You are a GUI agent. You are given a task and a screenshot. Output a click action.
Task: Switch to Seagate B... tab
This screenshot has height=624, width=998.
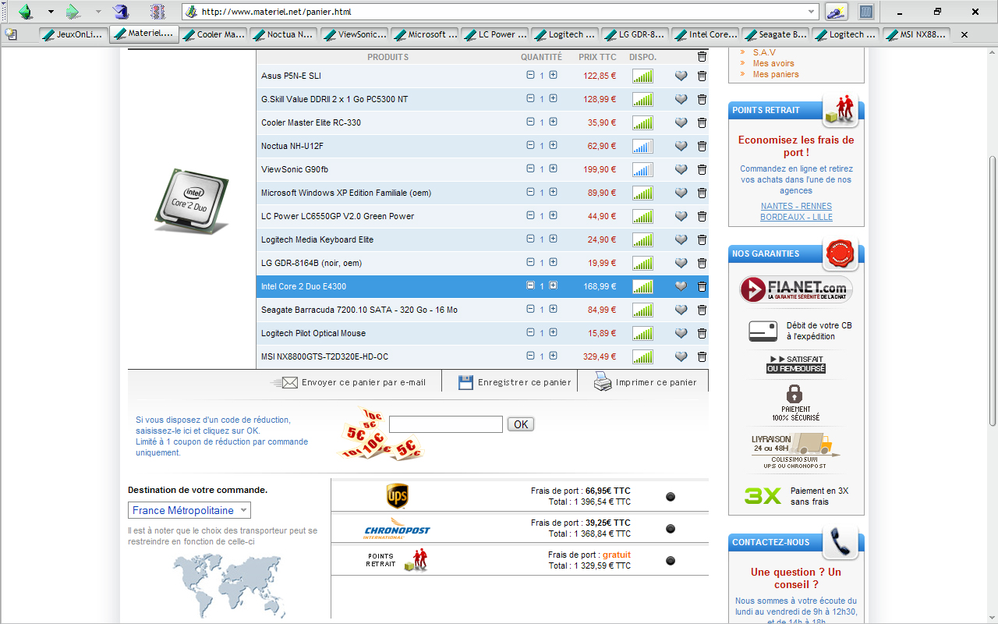(x=775, y=34)
